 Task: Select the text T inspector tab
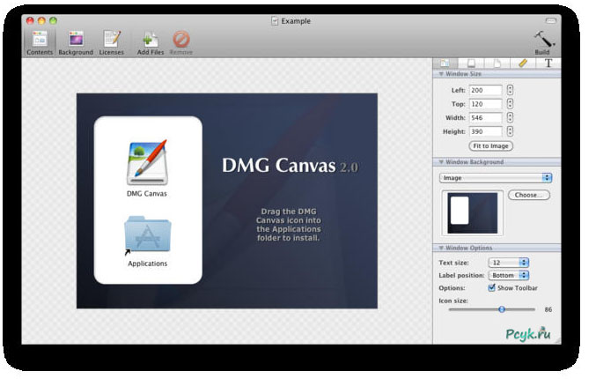coord(548,63)
